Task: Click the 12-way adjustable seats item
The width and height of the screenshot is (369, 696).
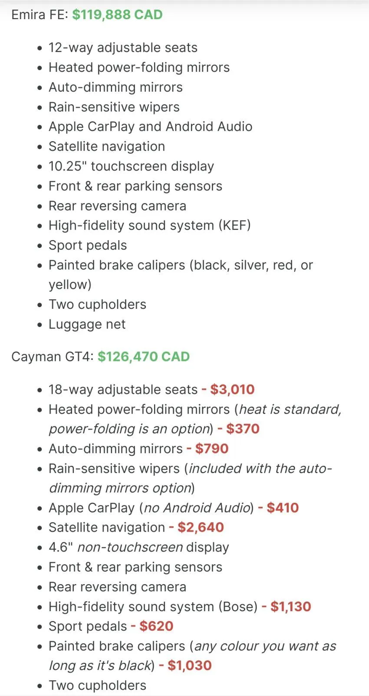Action: tap(123, 47)
